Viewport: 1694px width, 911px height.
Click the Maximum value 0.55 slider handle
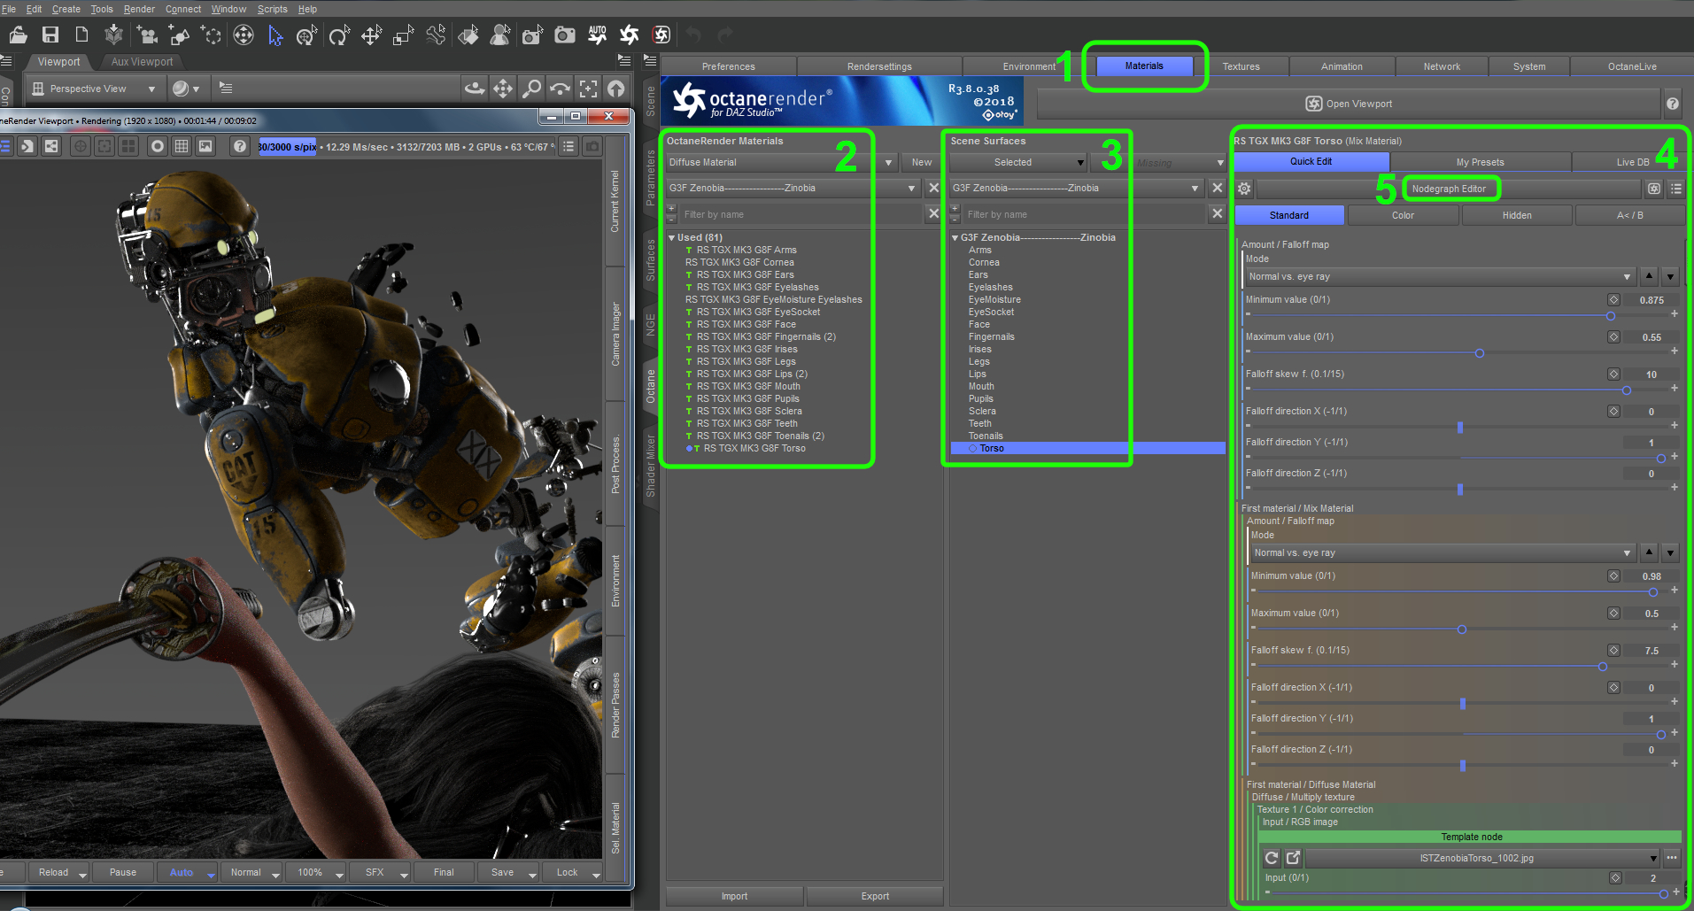click(x=1479, y=353)
